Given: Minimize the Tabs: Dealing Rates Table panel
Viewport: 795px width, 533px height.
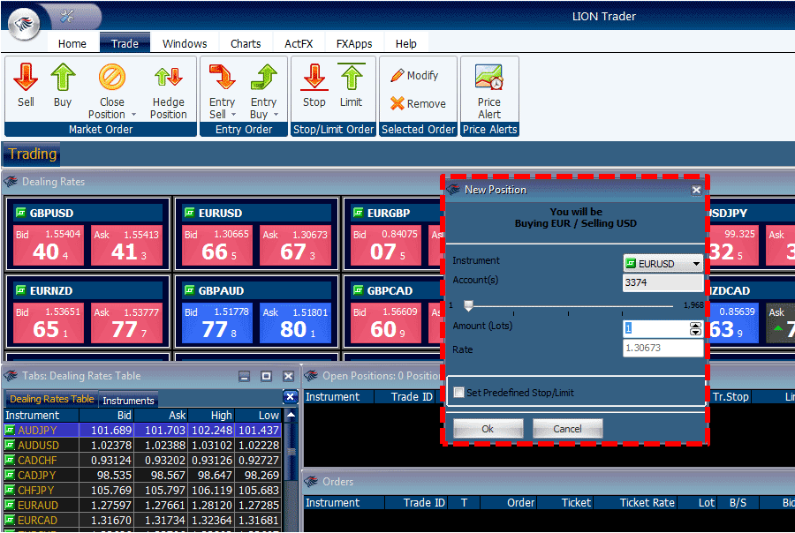Looking at the screenshot, I should pos(245,376).
